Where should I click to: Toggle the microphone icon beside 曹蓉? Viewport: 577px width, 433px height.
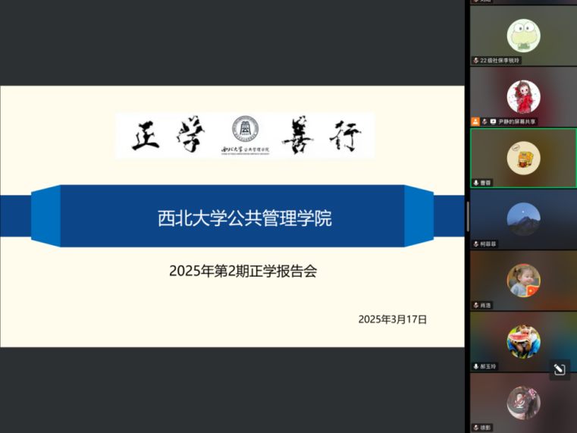pyautogui.click(x=475, y=183)
